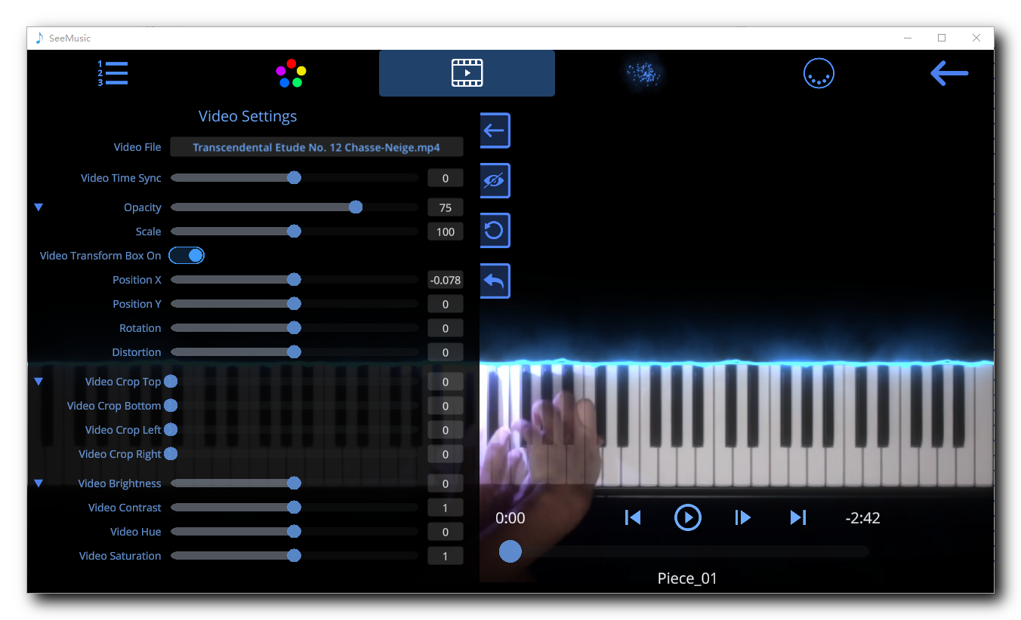The image size is (1021, 620).
Task: Turn off the Video Transform Box toggle
Action: [187, 256]
